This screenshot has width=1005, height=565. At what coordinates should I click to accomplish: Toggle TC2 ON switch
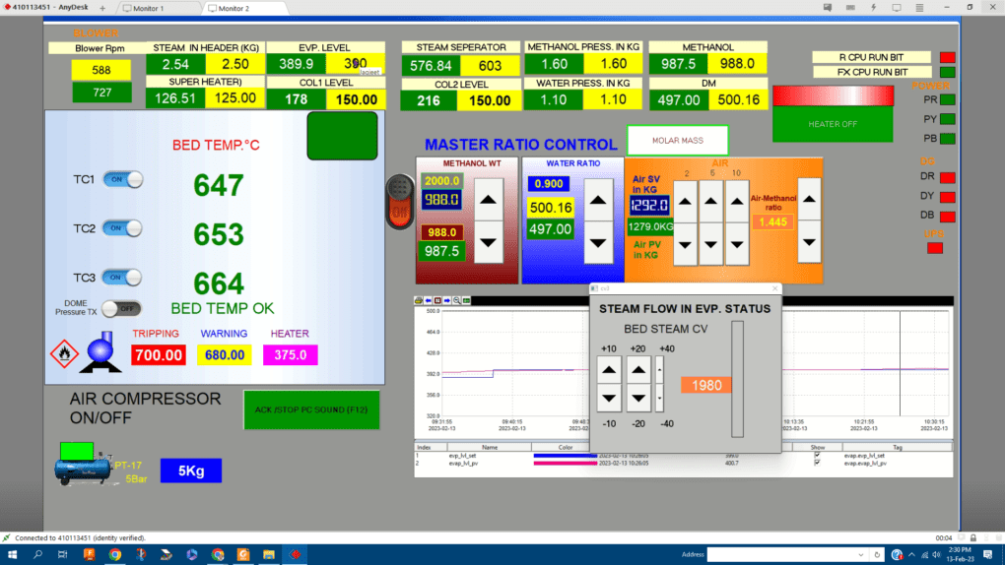(x=122, y=228)
